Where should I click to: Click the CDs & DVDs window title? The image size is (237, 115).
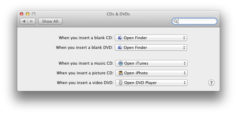click(x=118, y=14)
